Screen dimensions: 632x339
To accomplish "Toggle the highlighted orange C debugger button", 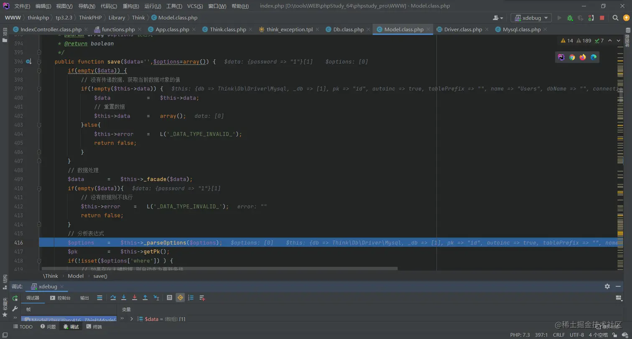I will [180, 298].
